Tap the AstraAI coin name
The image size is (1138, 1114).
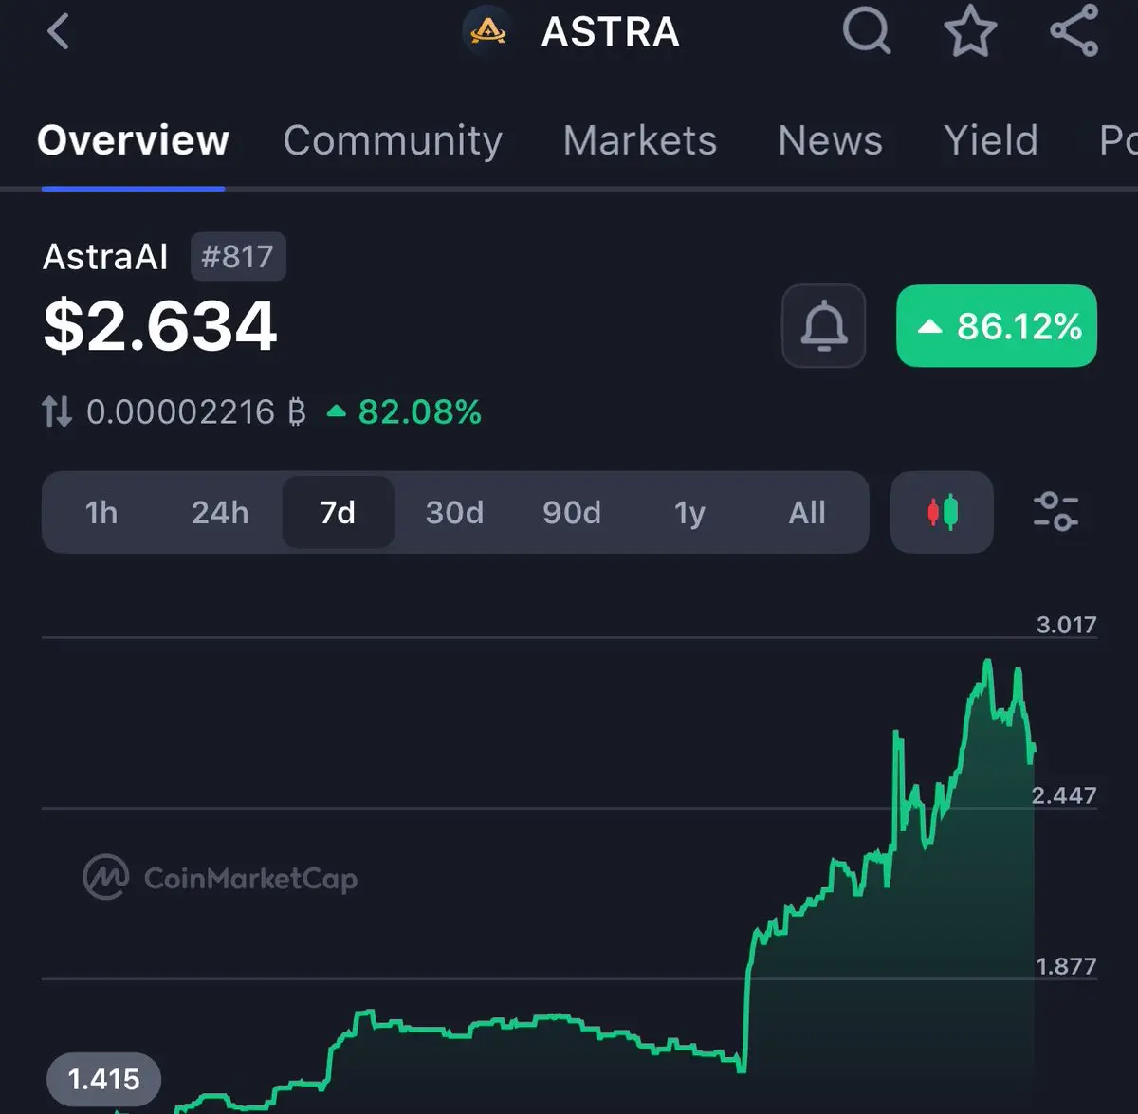click(105, 257)
